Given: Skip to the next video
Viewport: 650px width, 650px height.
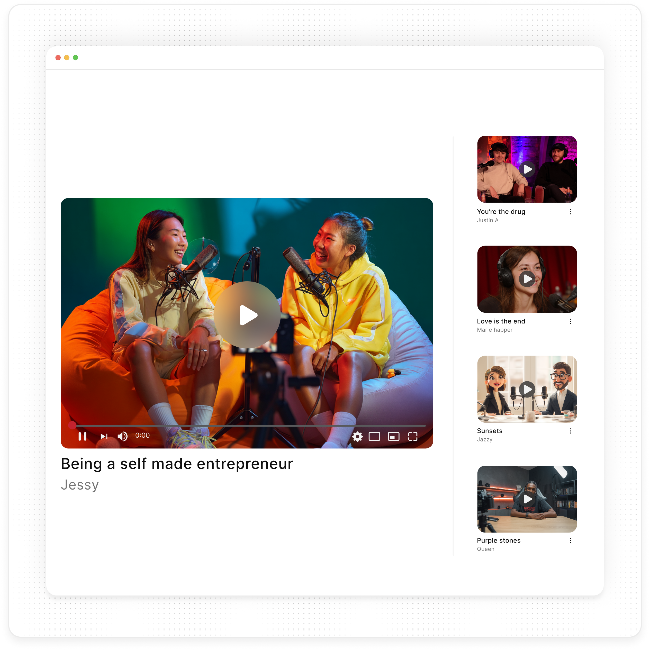Looking at the screenshot, I should pyautogui.click(x=104, y=436).
